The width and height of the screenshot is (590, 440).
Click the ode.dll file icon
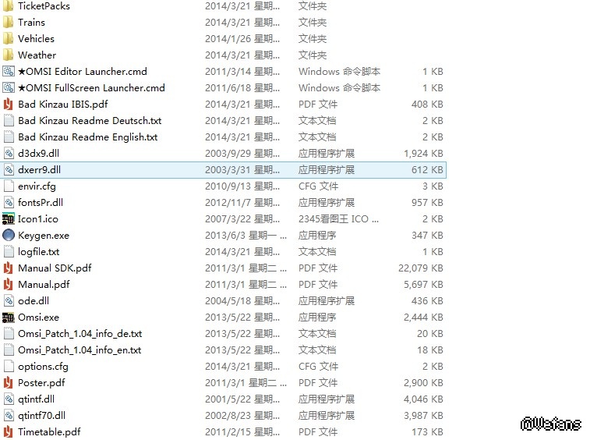pos(9,301)
